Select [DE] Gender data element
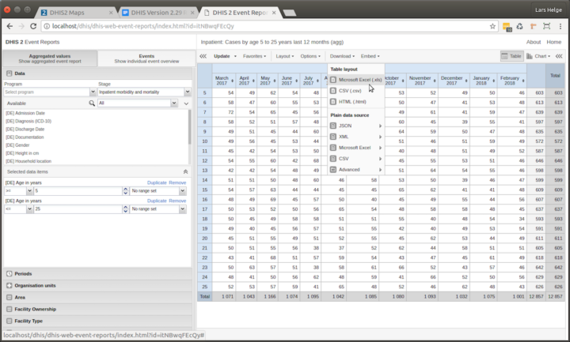Screen dimensions: 570x342 click(x=17, y=145)
